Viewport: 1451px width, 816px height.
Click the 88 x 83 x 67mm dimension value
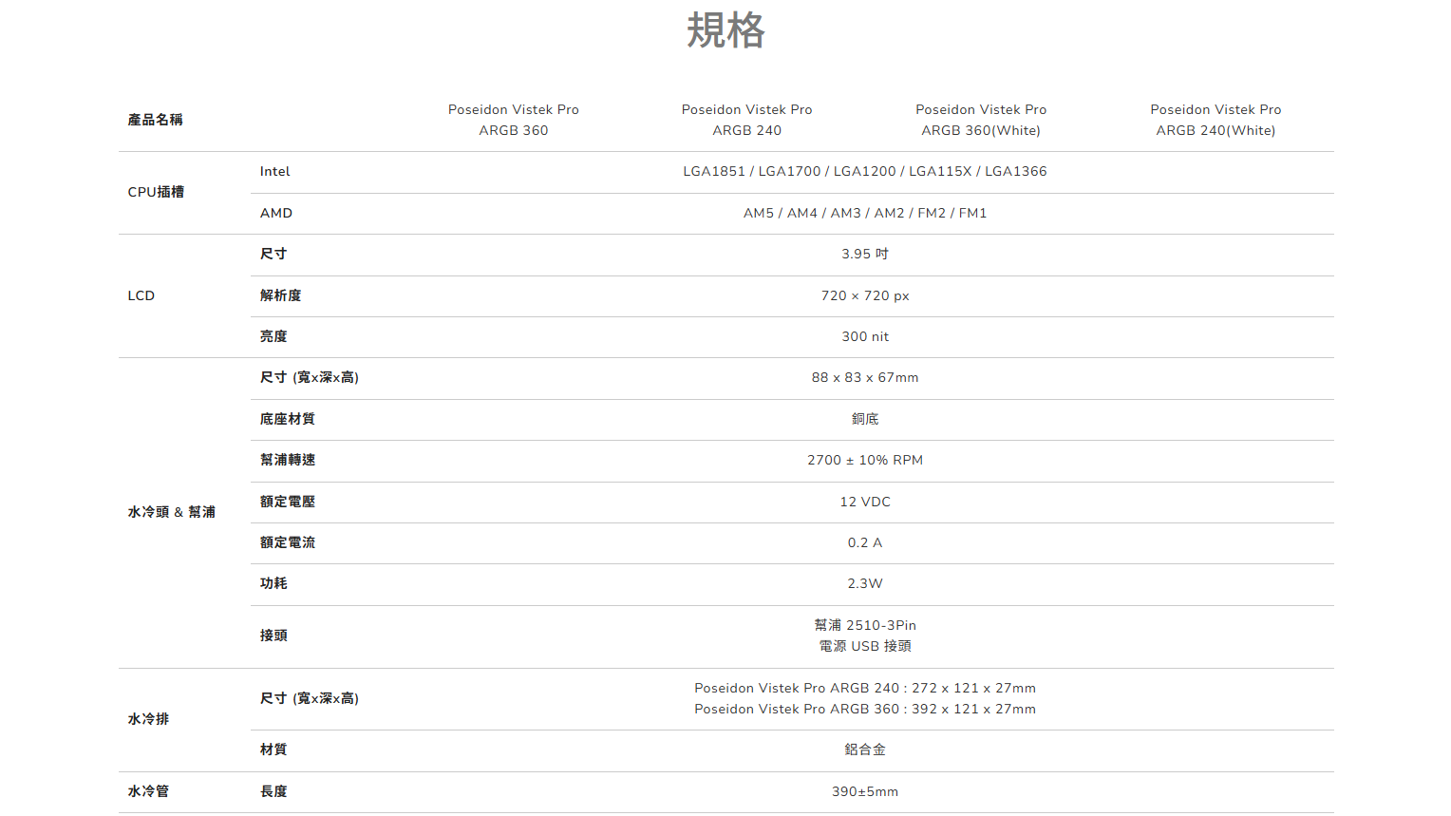865,378
